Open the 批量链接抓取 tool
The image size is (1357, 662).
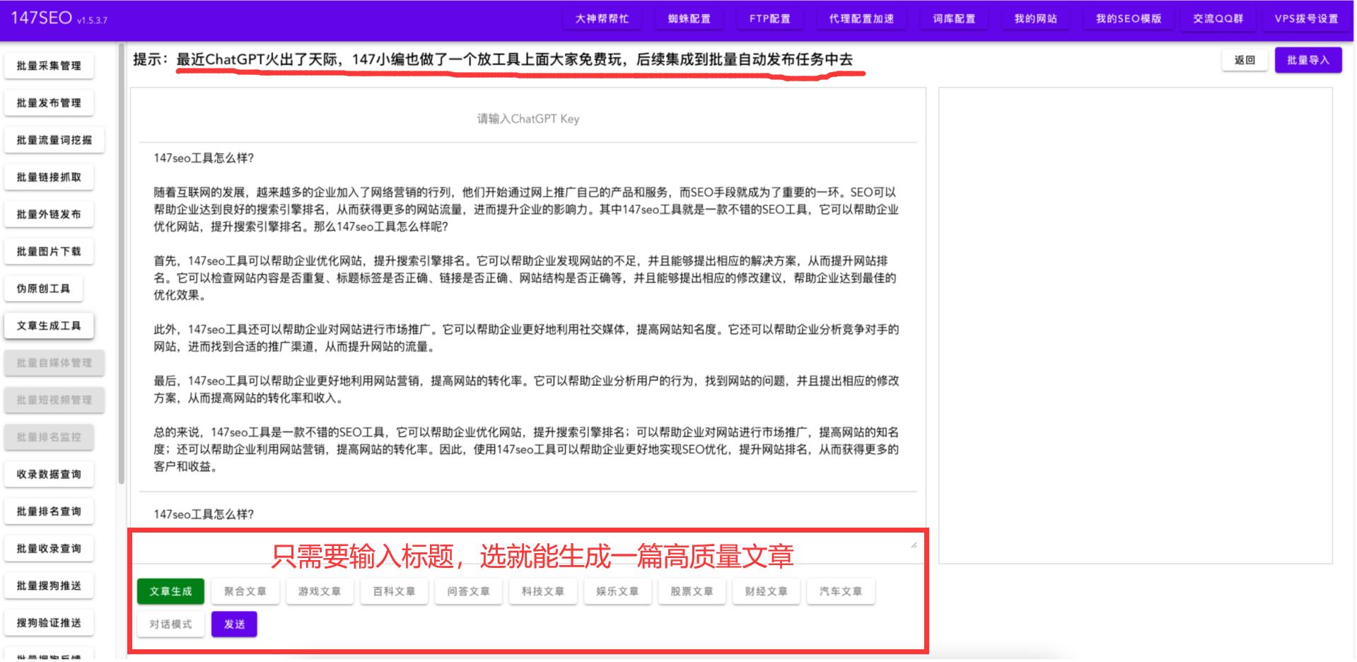(49, 176)
